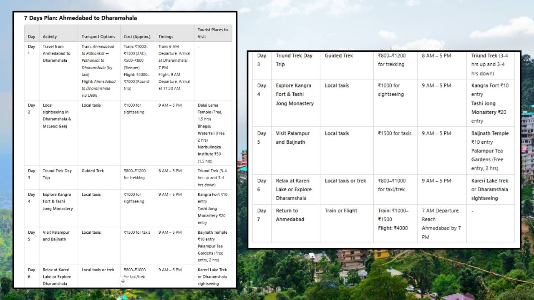This screenshot has width=534, height=300.
Task: Select '₹800–₹1200 for trekking' in right table
Action: (x=392, y=60)
